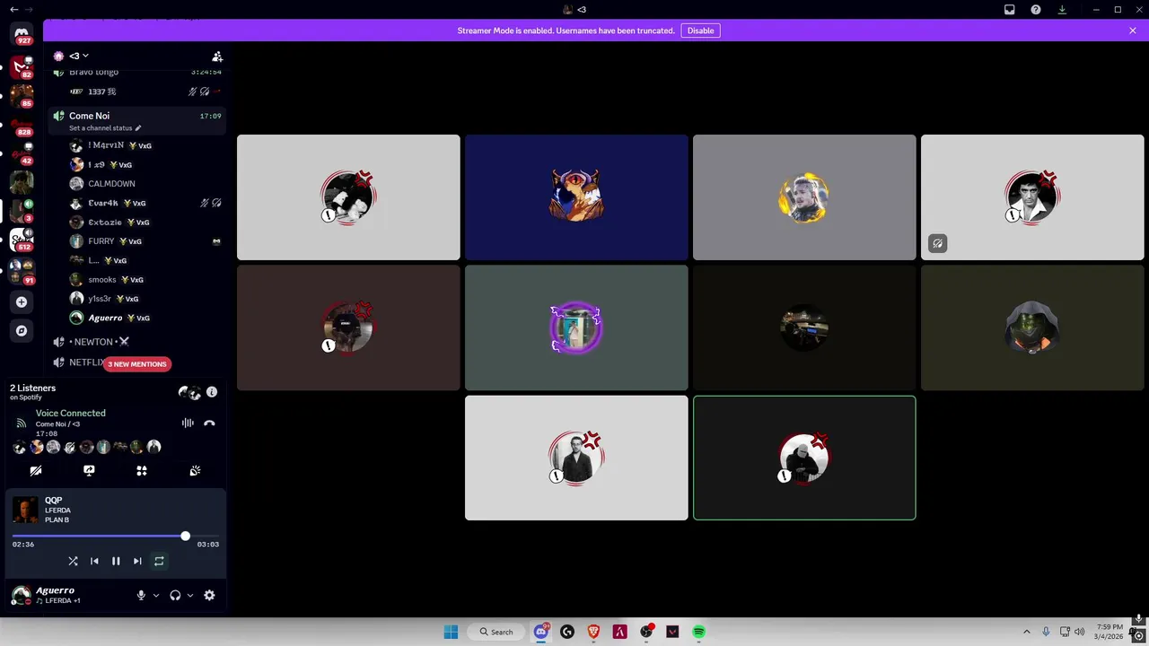Open OBS from the taskbar

(x=646, y=632)
